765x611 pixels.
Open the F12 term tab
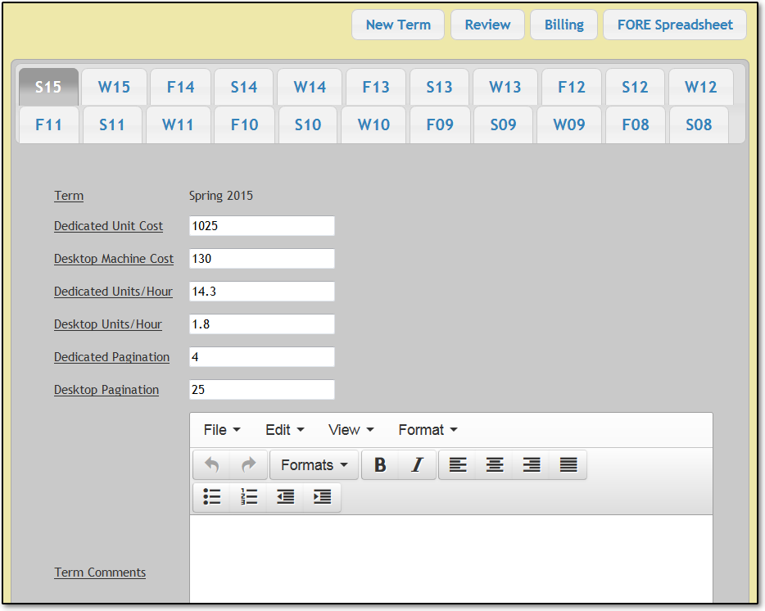coord(572,87)
